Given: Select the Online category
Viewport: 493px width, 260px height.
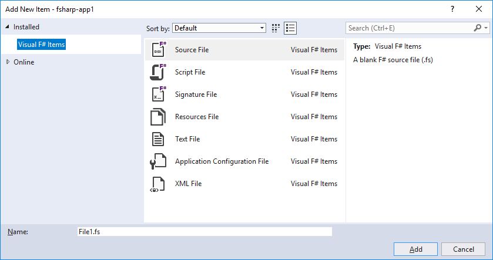Looking at the screenshot, I should [x=24, y=62].
